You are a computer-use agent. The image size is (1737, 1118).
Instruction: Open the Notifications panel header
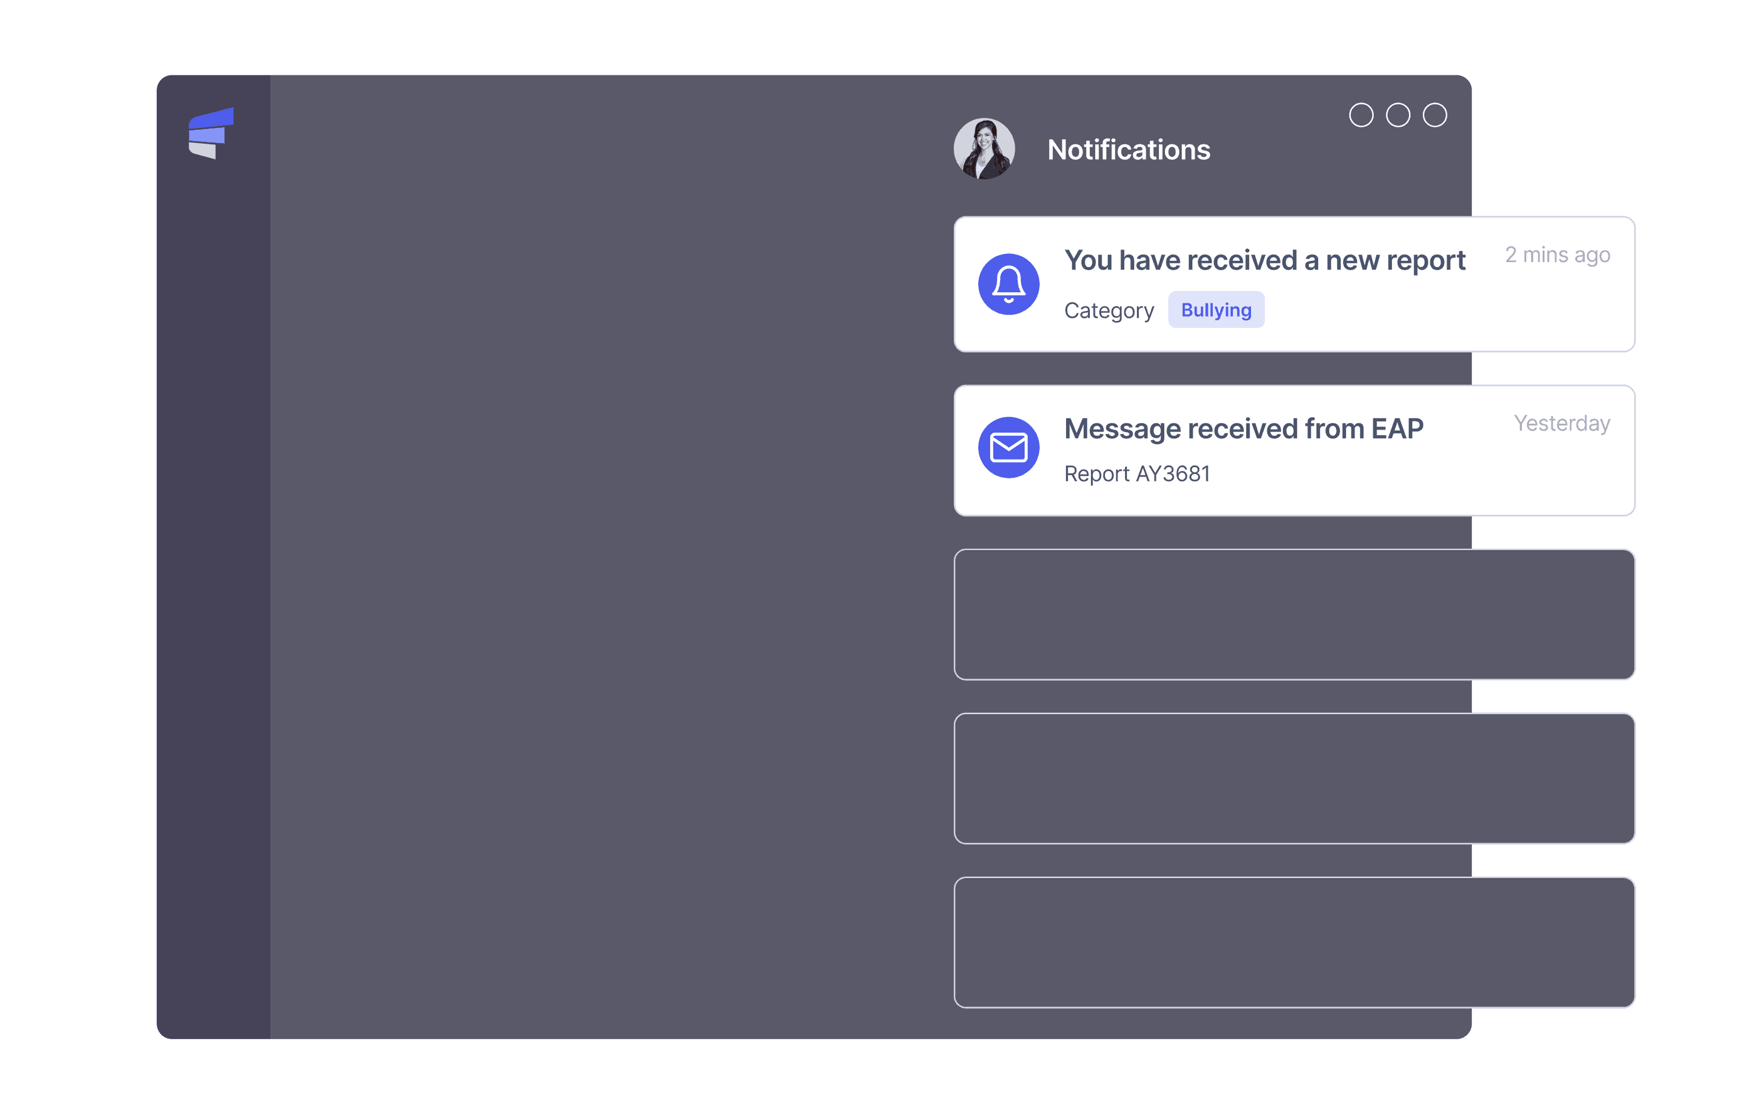[1129, 150]
